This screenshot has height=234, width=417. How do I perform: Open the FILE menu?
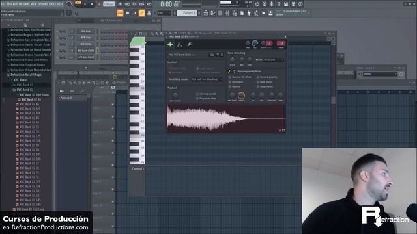3,4
